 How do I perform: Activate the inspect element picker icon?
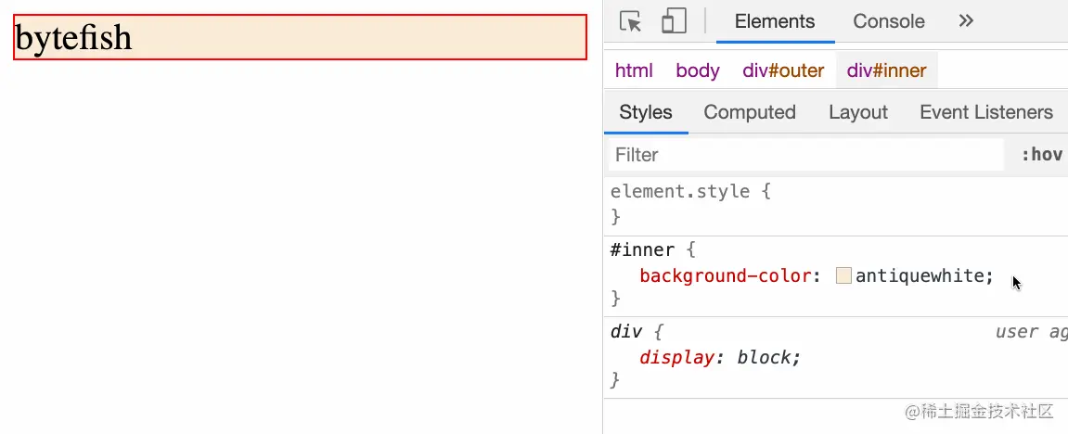631,21
